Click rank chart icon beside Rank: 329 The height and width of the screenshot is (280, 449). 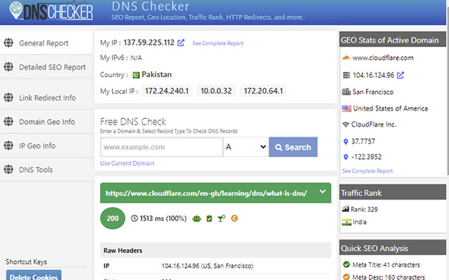pyautogui.click(x=346, y=209)
